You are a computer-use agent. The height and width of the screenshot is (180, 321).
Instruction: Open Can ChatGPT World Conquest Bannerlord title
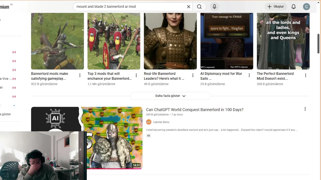coord(195,109)
